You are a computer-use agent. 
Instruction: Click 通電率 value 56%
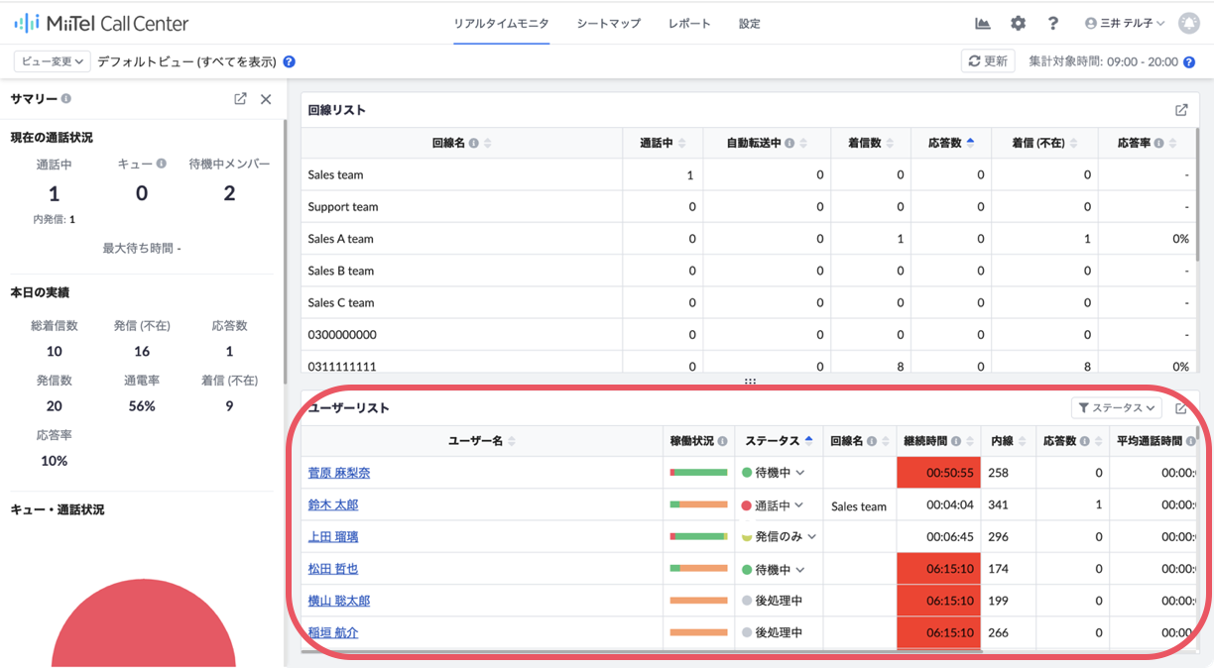(142, 406)
